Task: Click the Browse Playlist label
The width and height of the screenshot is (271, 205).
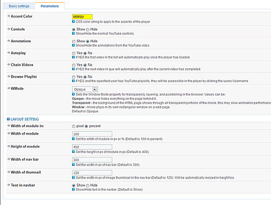Action: [x=24, y=76]
